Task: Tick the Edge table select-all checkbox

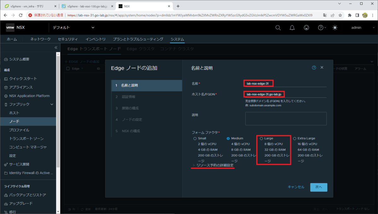Action: tap(68, 68)
